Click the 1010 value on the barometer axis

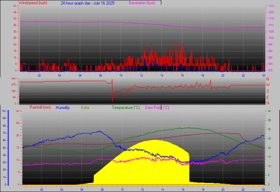pyautogui.click(x=271, y=25)
